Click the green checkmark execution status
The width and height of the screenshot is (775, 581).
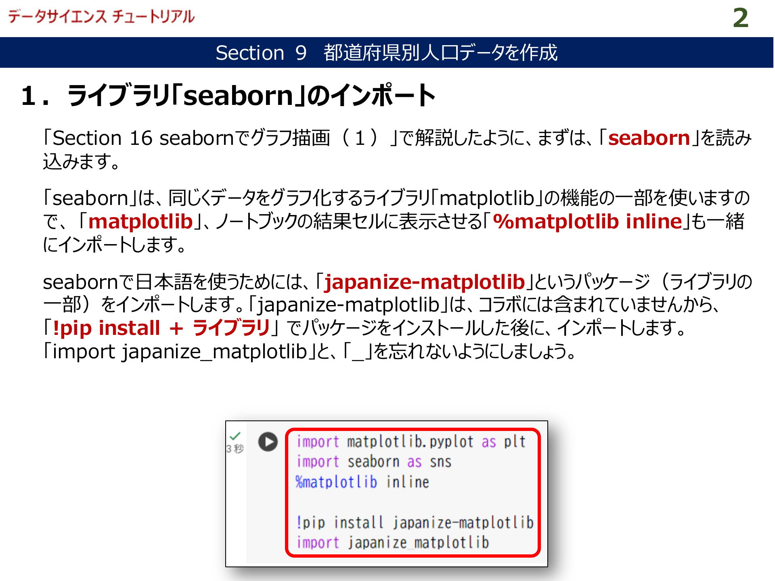[x=235, y=436]
